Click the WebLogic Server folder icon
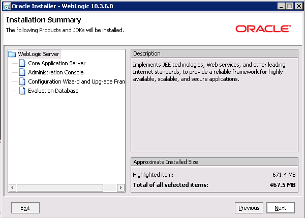This screenshot has width=305, height=218. pos(12,54)
